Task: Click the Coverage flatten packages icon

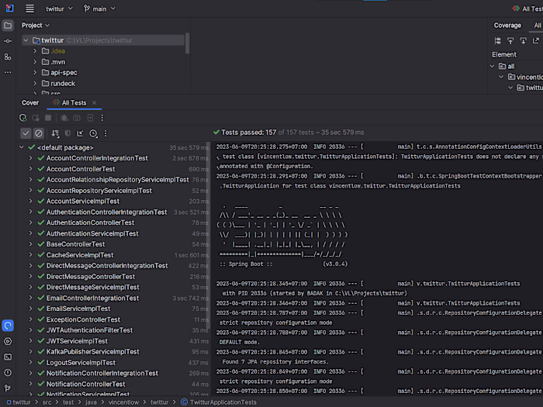Action: (498, 41)
